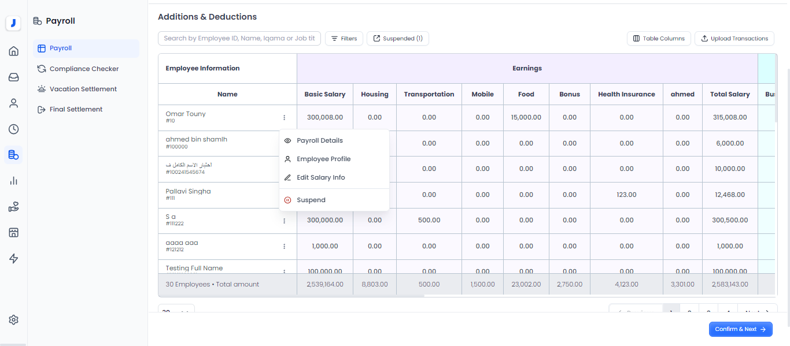
Task: Click the Confirm & Next button
Action: coord(740,329)
